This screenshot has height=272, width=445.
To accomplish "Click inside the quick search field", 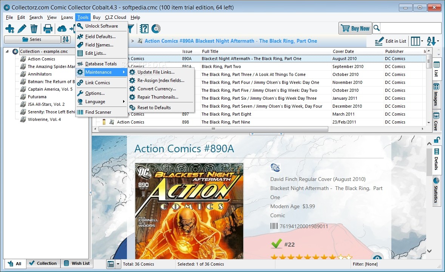I will (x=410, y=28).
